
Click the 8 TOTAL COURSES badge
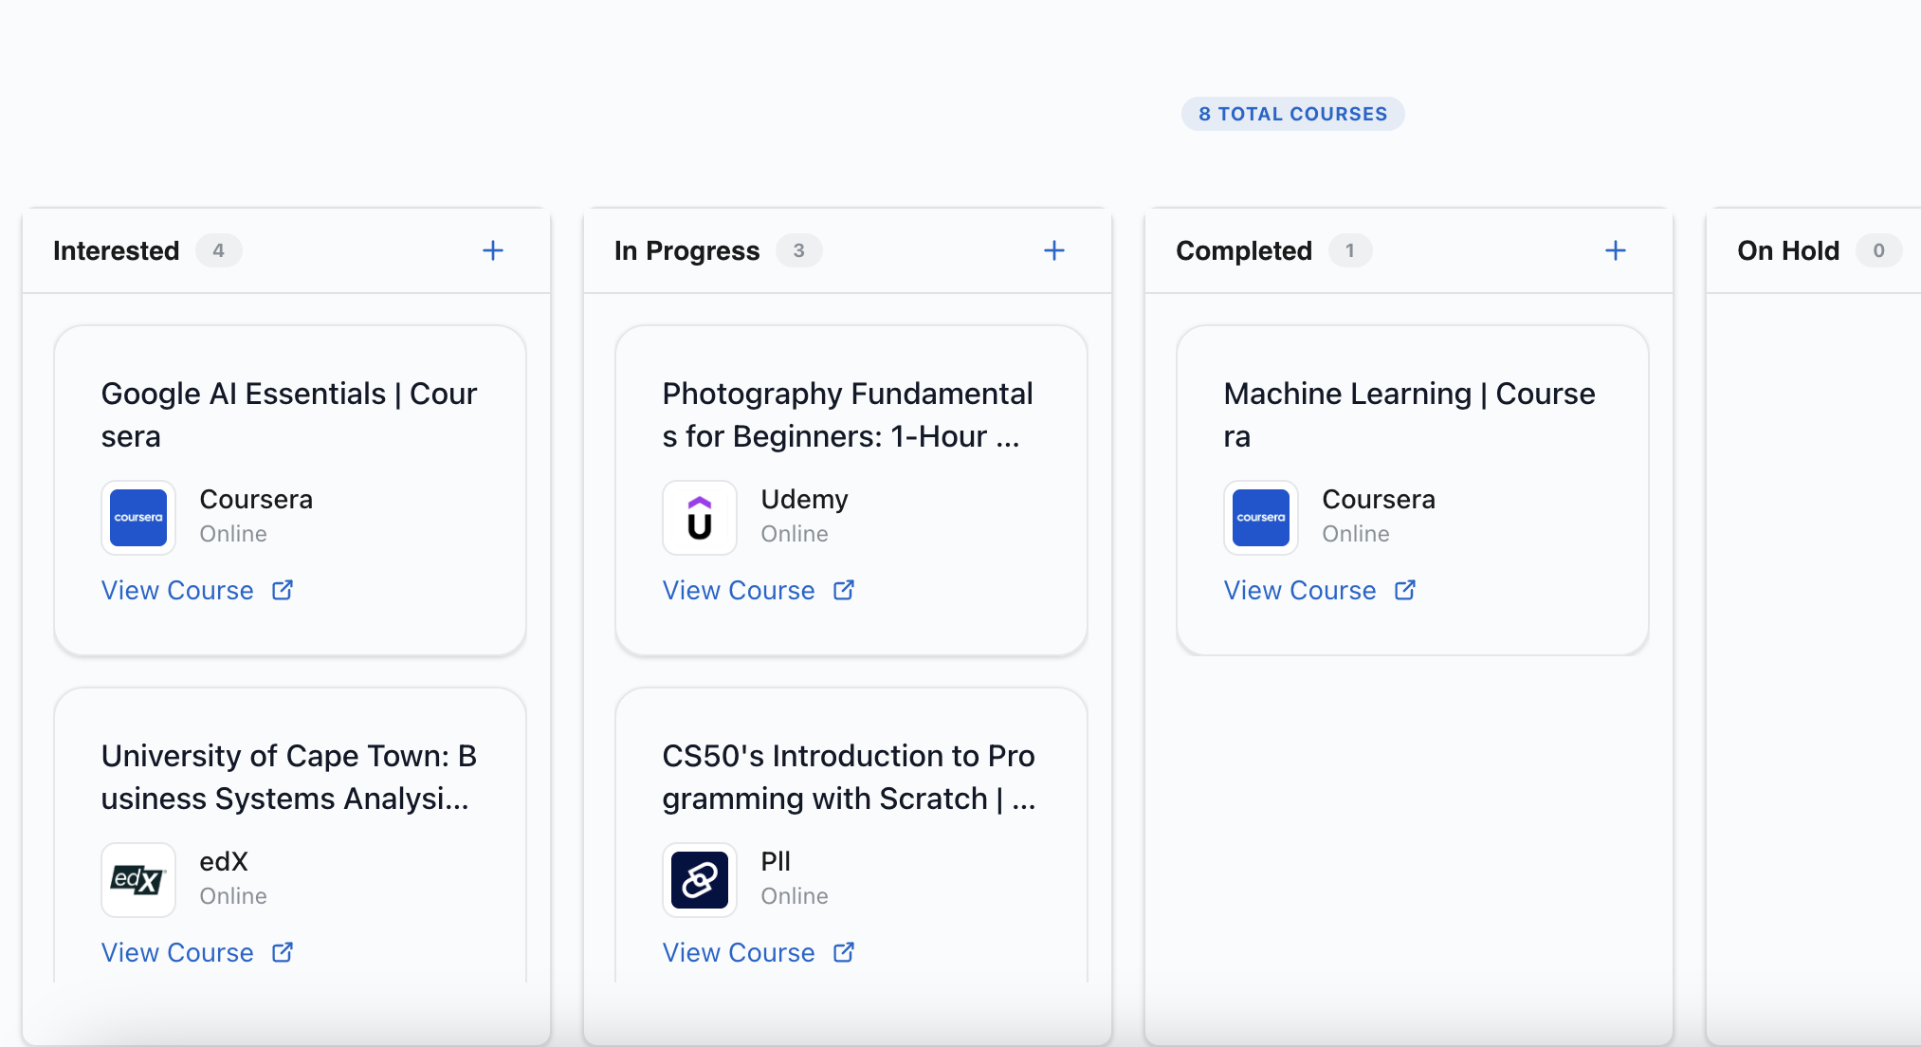click(x=1293, y=113)
